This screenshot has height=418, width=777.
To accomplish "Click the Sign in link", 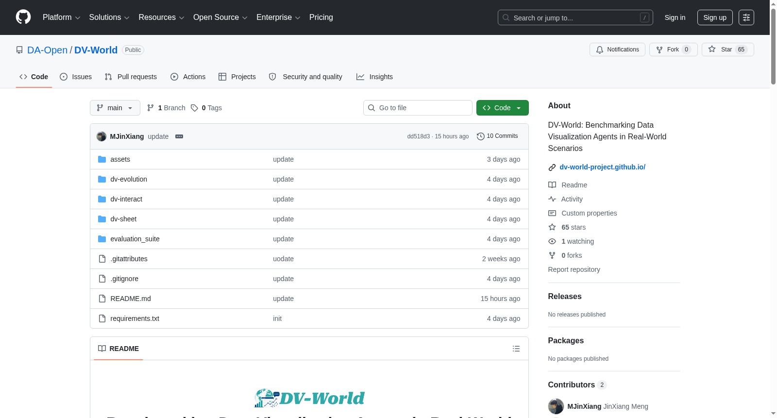I will [x=675, y=17].
